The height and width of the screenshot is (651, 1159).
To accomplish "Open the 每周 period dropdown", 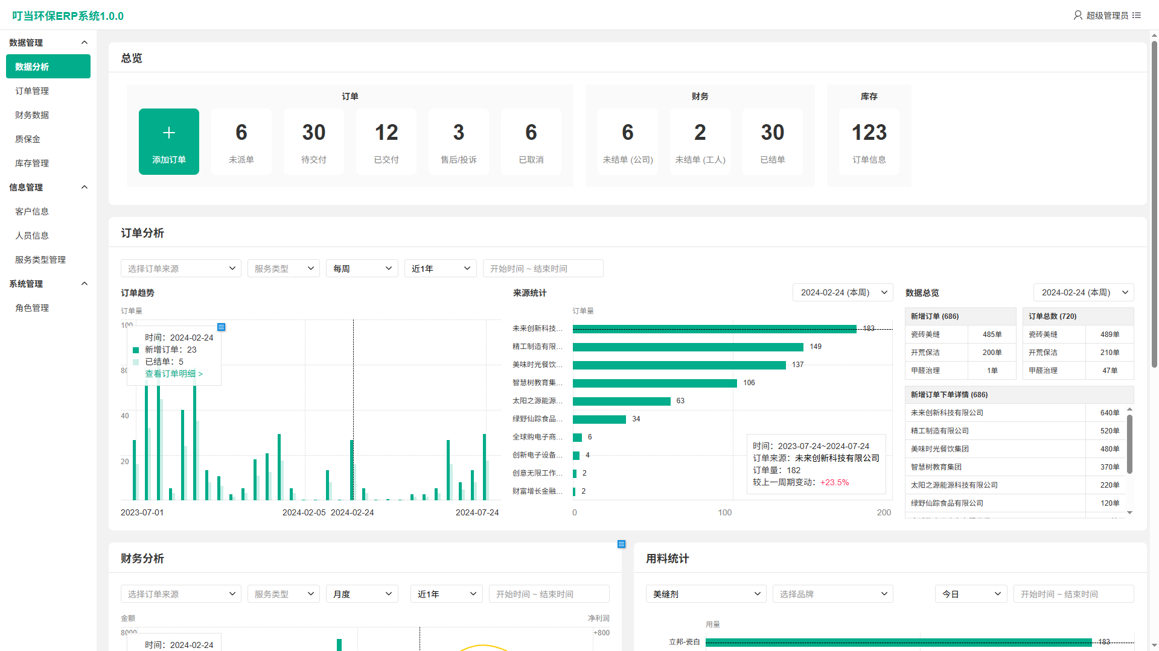I will tap(362, 268).
